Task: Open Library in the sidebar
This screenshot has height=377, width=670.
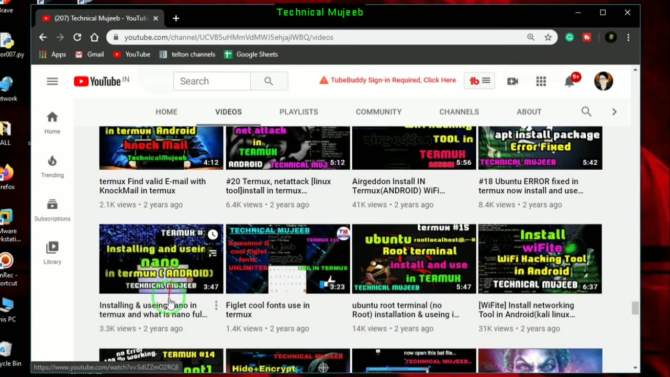Action: [x=52, y=253]
